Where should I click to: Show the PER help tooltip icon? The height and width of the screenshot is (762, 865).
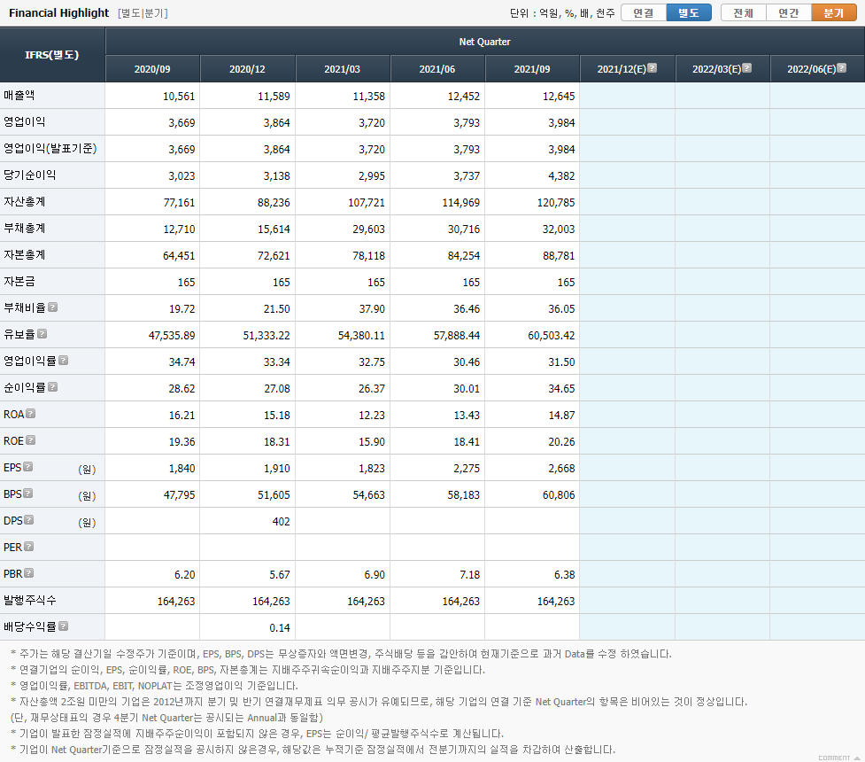pos(29,546)
